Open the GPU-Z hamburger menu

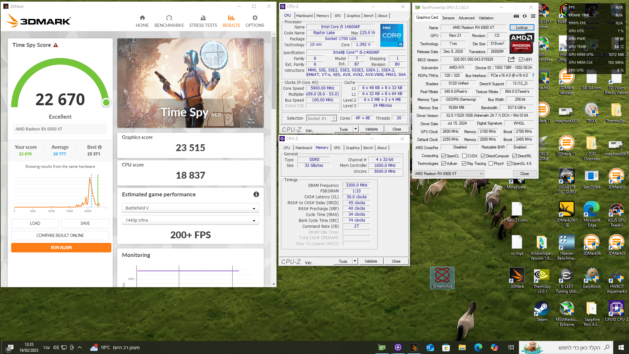[x=533, y=16]
